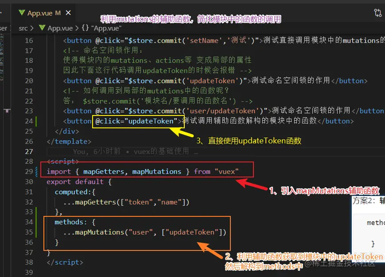Click line number 27 in the gutter

tap(29, 151)
